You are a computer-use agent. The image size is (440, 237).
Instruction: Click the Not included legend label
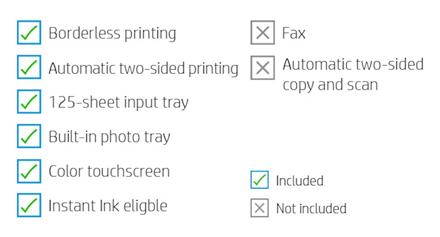[x=311, y=208]
